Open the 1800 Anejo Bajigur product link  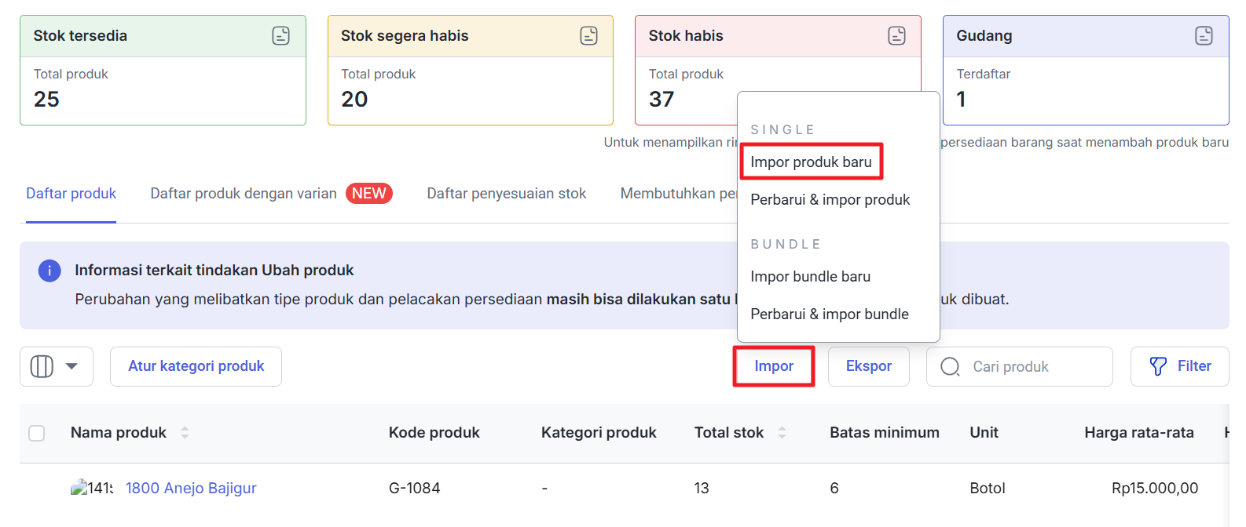[191, 488]
